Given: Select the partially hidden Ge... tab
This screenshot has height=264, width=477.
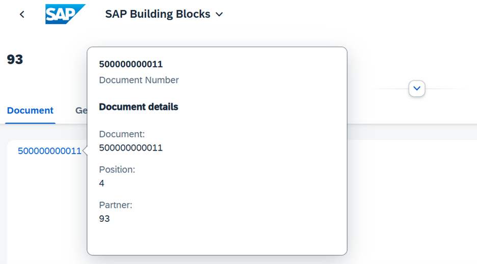Looking at the screenshot, I should click(x=81, y=110).
